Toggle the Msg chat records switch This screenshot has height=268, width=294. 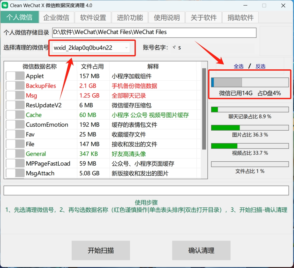[15, 96]
